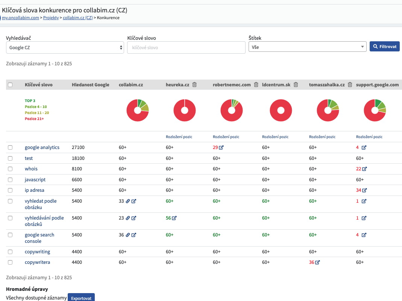The width and height of the screenshot is (402, 301).
Task: Click support.google.com position pie chart
Action: click(x=375, y=110)
